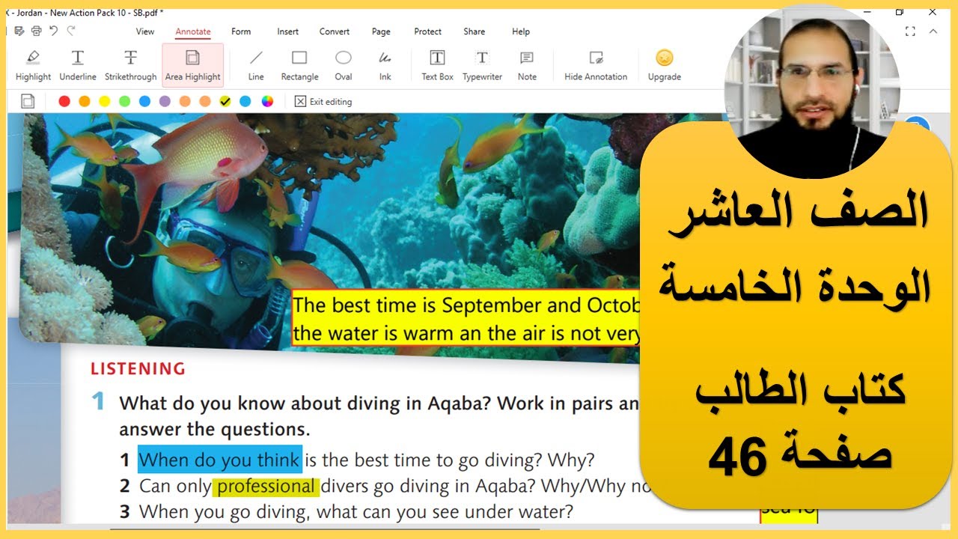This screenshot has width=958, height=539.
Task: Click the red LISTENING heading
Action: coord(138,369)
